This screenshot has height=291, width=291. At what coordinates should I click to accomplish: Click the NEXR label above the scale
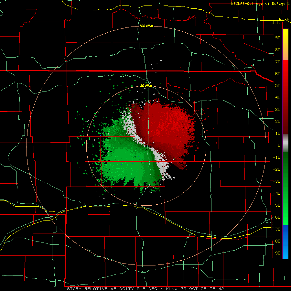(x=284, y=19)
